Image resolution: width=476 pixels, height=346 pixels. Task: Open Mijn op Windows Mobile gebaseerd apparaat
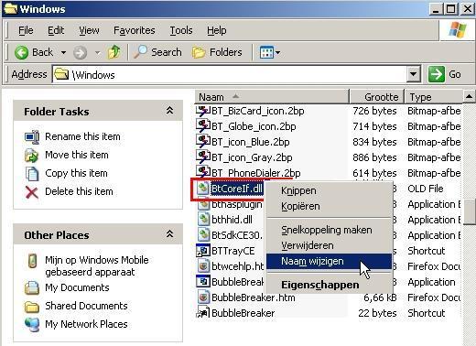point(97,266)
